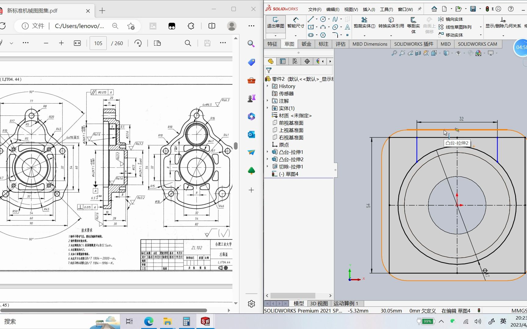The width and height of the screenshot is (527, 329).
Task: Click Display/Delete Relations (显示/删除几何关系)
Action: tap(503, 23)
